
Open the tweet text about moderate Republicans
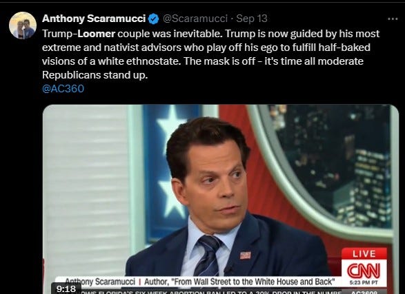(210, 54)
